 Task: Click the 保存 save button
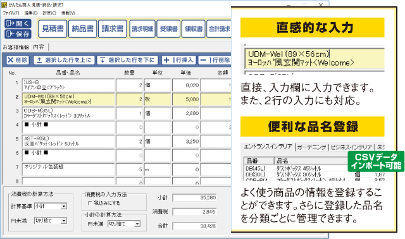(x=18, y=34)
